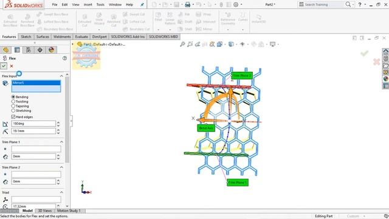Open the Display Style cube icon
389x219 pixels.
click(x=231, y=44)
